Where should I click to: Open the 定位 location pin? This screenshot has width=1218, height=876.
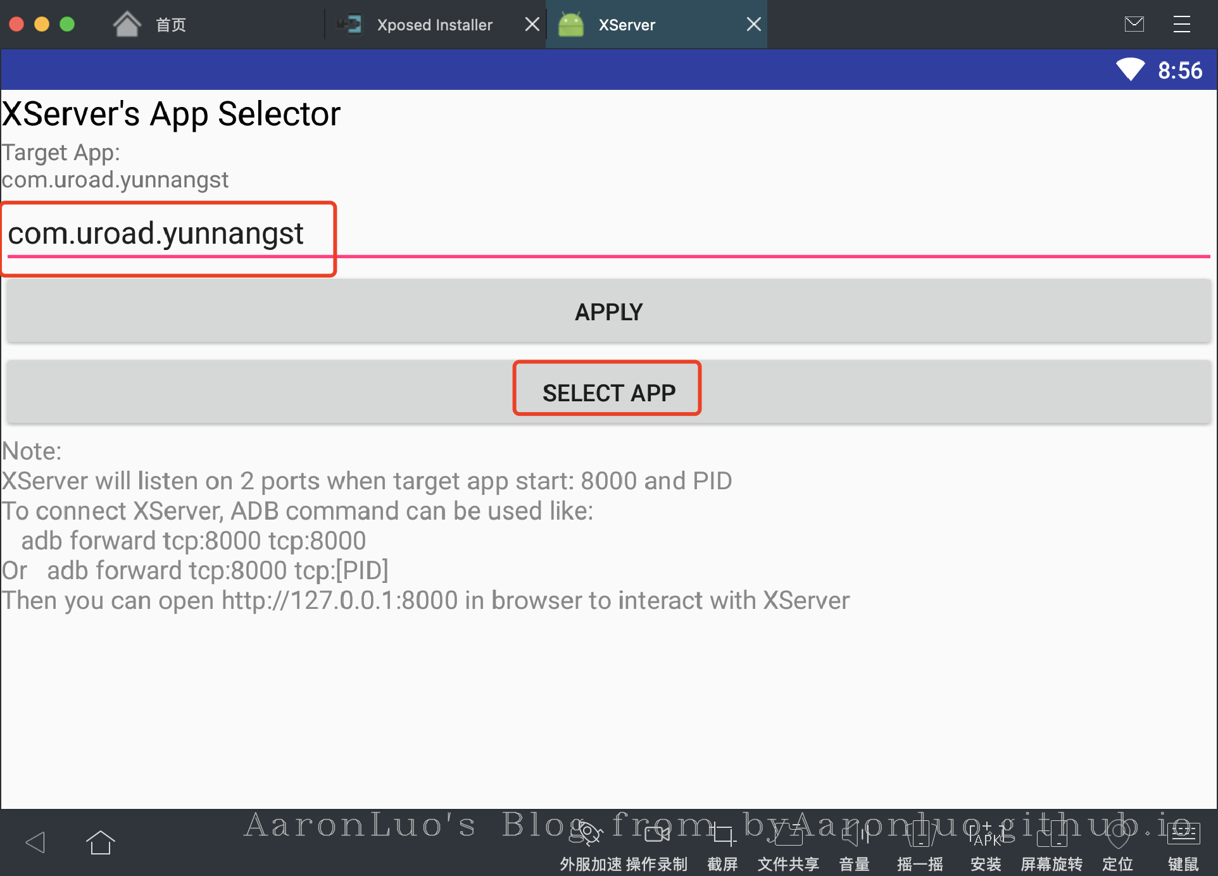click(x=1117, y=835)
